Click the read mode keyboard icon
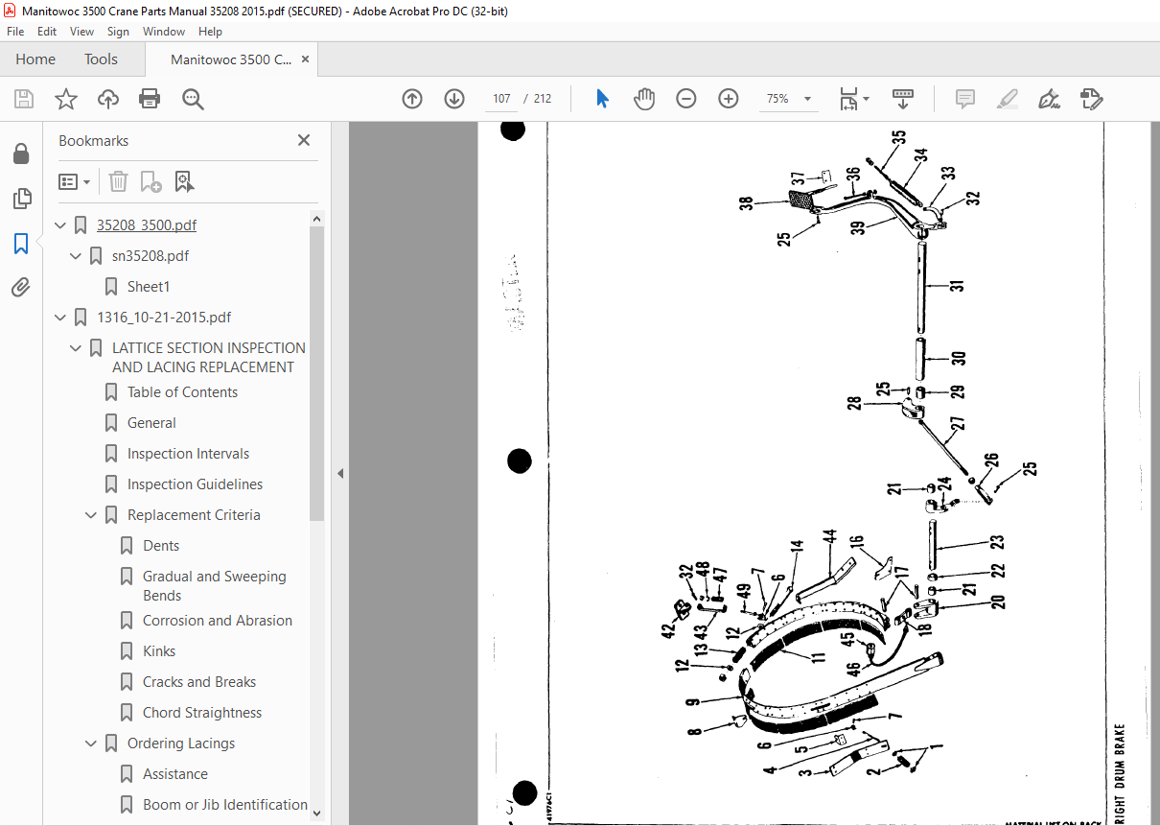 click(903, 99)
